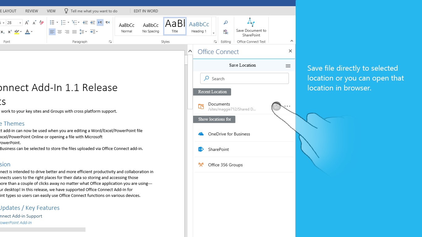Open Paragraph dialog launcher
Screen dimensions: 422x237
click(110, 42)
